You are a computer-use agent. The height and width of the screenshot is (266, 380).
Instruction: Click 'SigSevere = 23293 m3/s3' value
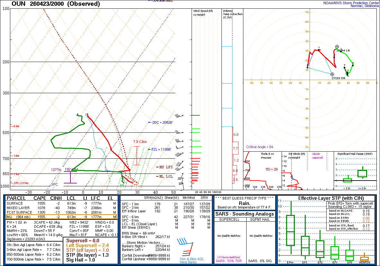[x=26, y=239]
